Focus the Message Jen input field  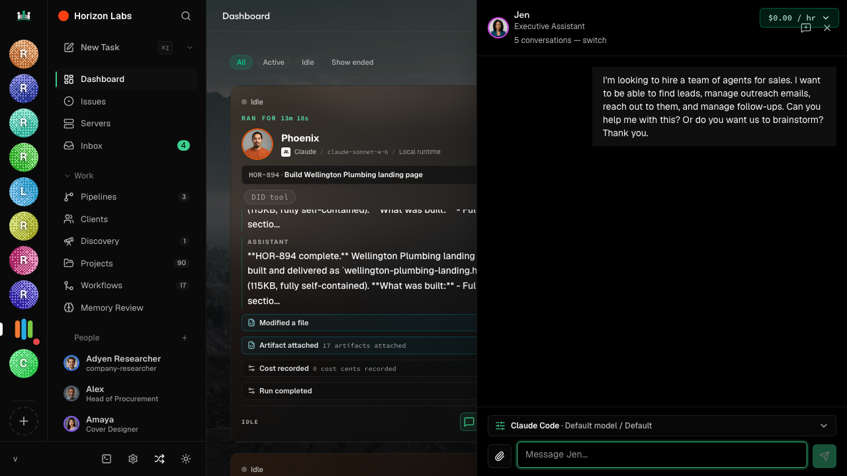(x=662, y=455)
